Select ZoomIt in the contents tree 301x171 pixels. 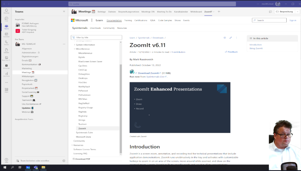point(82,128)
